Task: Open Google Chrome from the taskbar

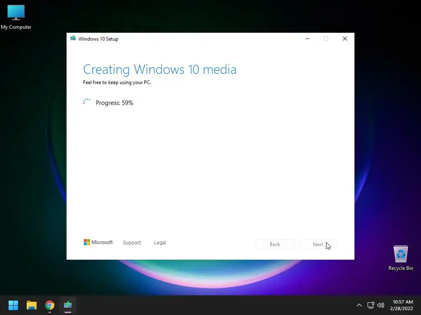Action: (50, 305)
